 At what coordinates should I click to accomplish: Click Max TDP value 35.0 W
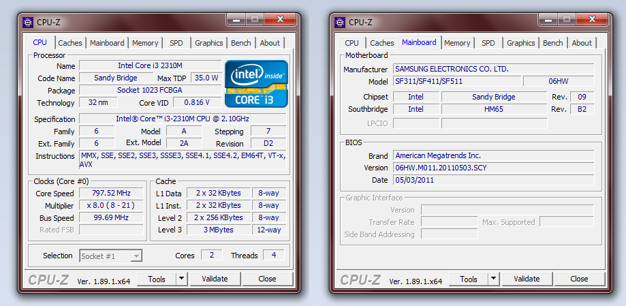tap(206, 78)
